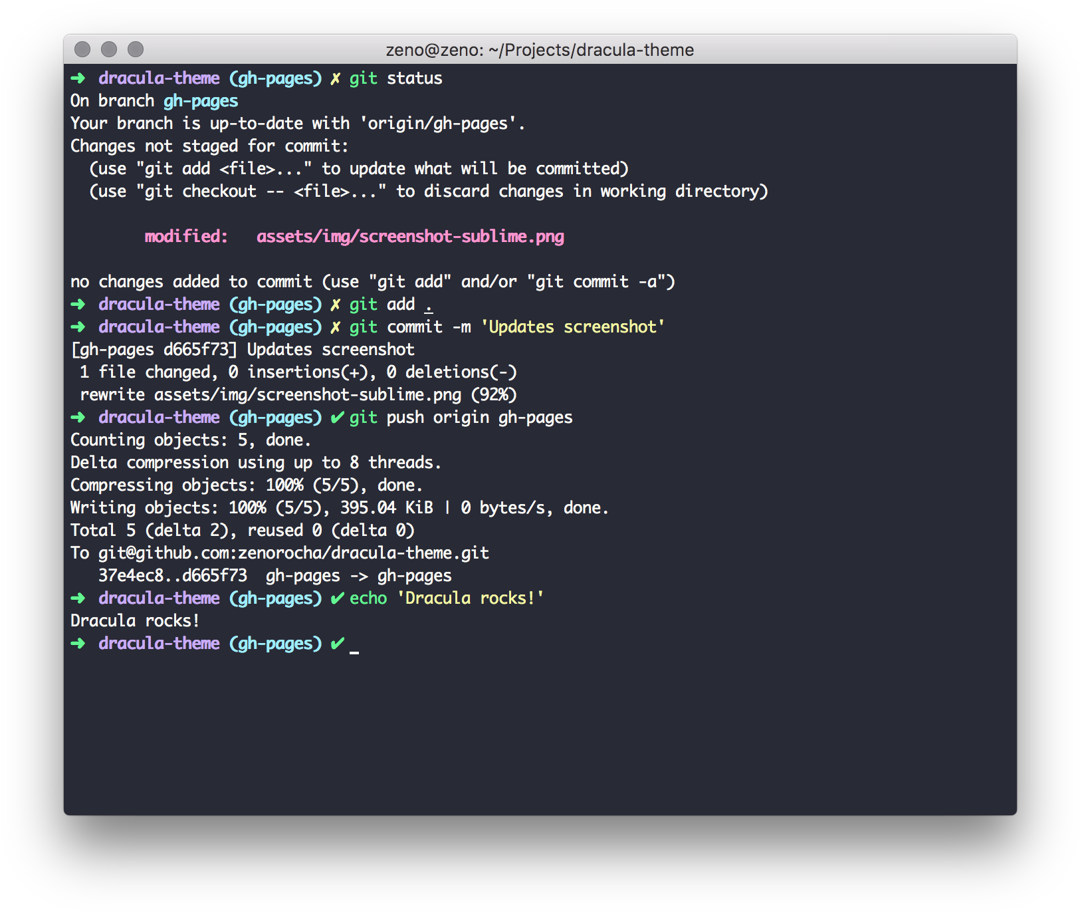The height and width of the screenshot is (913, 1080).
Task: Click the green checkmark on the last prompt
Action: [x=337, y=644]
